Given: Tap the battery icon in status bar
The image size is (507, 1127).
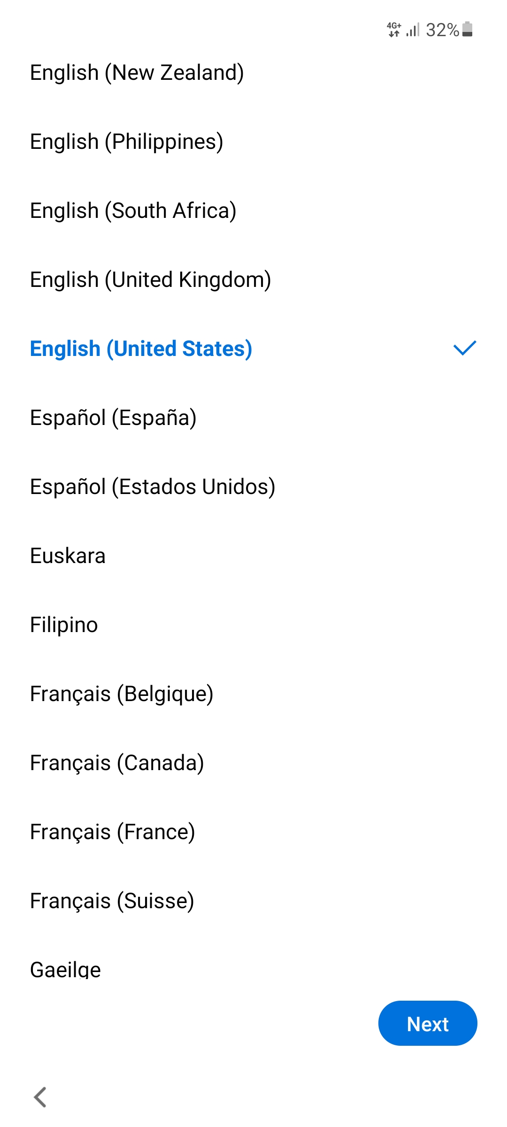Looking at the screenshot, I should point(467,29).
